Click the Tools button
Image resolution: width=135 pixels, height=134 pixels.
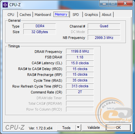[66, 128]
